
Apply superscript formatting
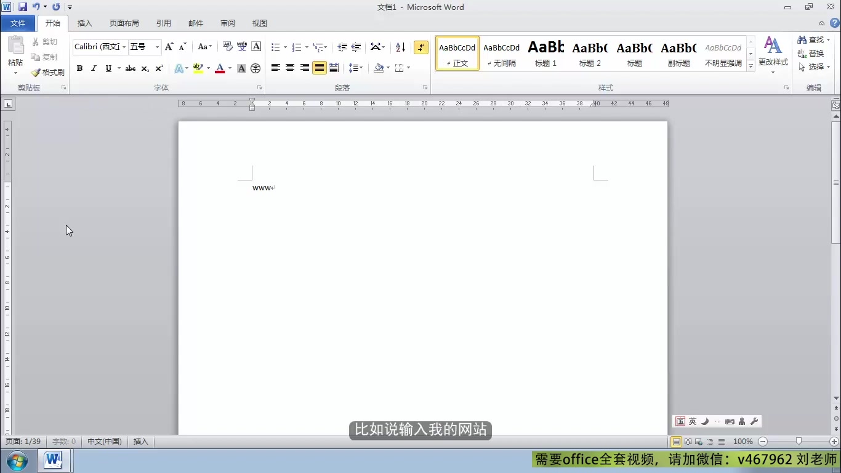click(x=159, y=68)
